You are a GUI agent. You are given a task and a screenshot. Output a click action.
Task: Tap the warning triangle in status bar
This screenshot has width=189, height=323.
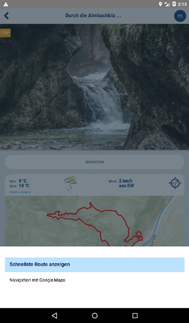[x=6, y=4]
